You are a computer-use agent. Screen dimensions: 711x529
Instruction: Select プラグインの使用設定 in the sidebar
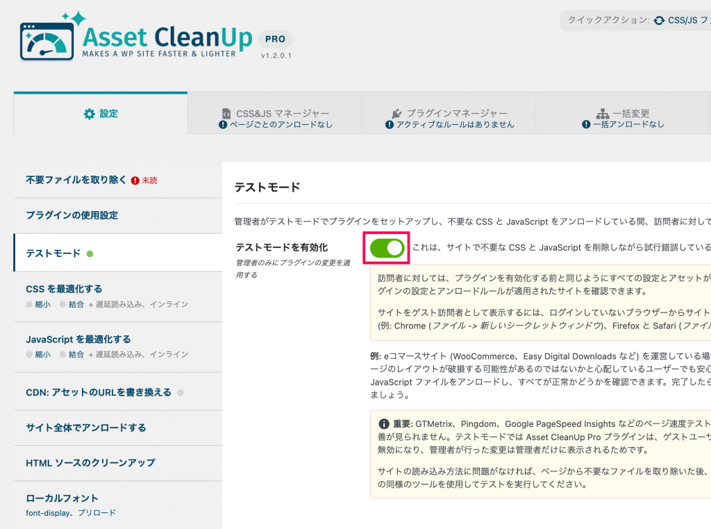[x=118, y=215]
